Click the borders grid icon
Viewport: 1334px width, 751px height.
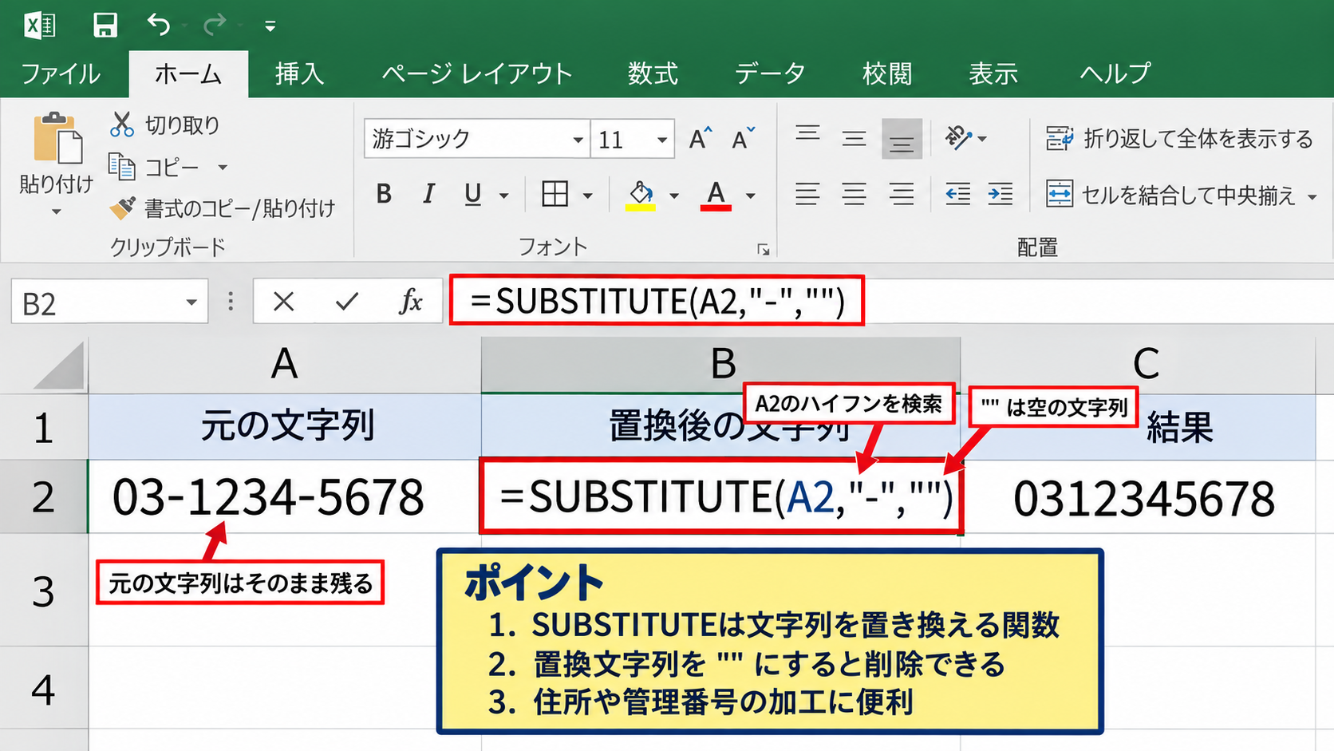point(555,194)
